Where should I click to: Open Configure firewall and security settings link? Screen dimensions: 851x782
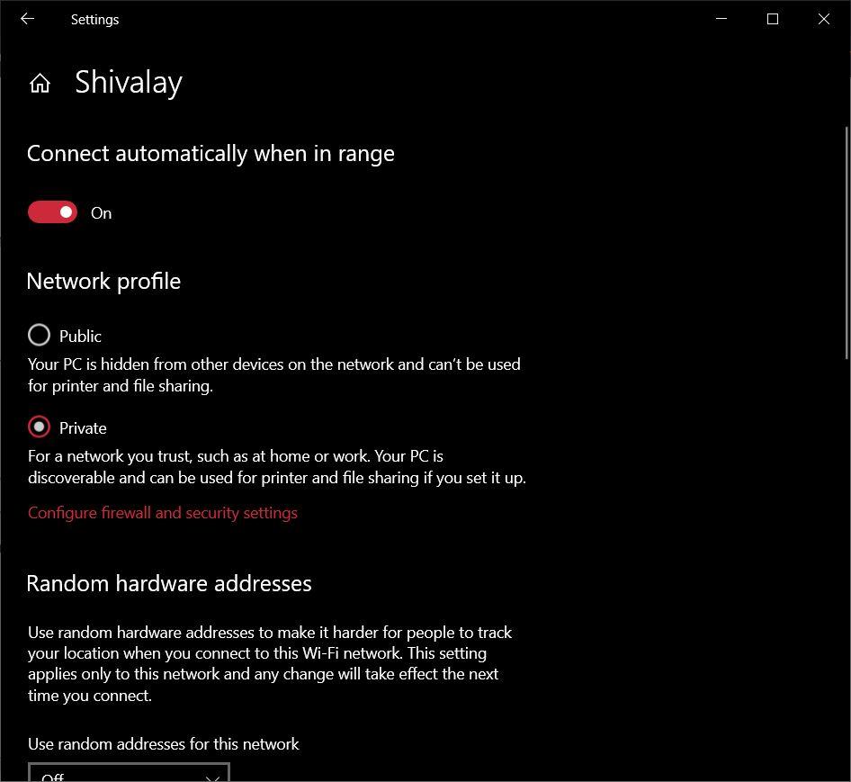click(163, 513)
